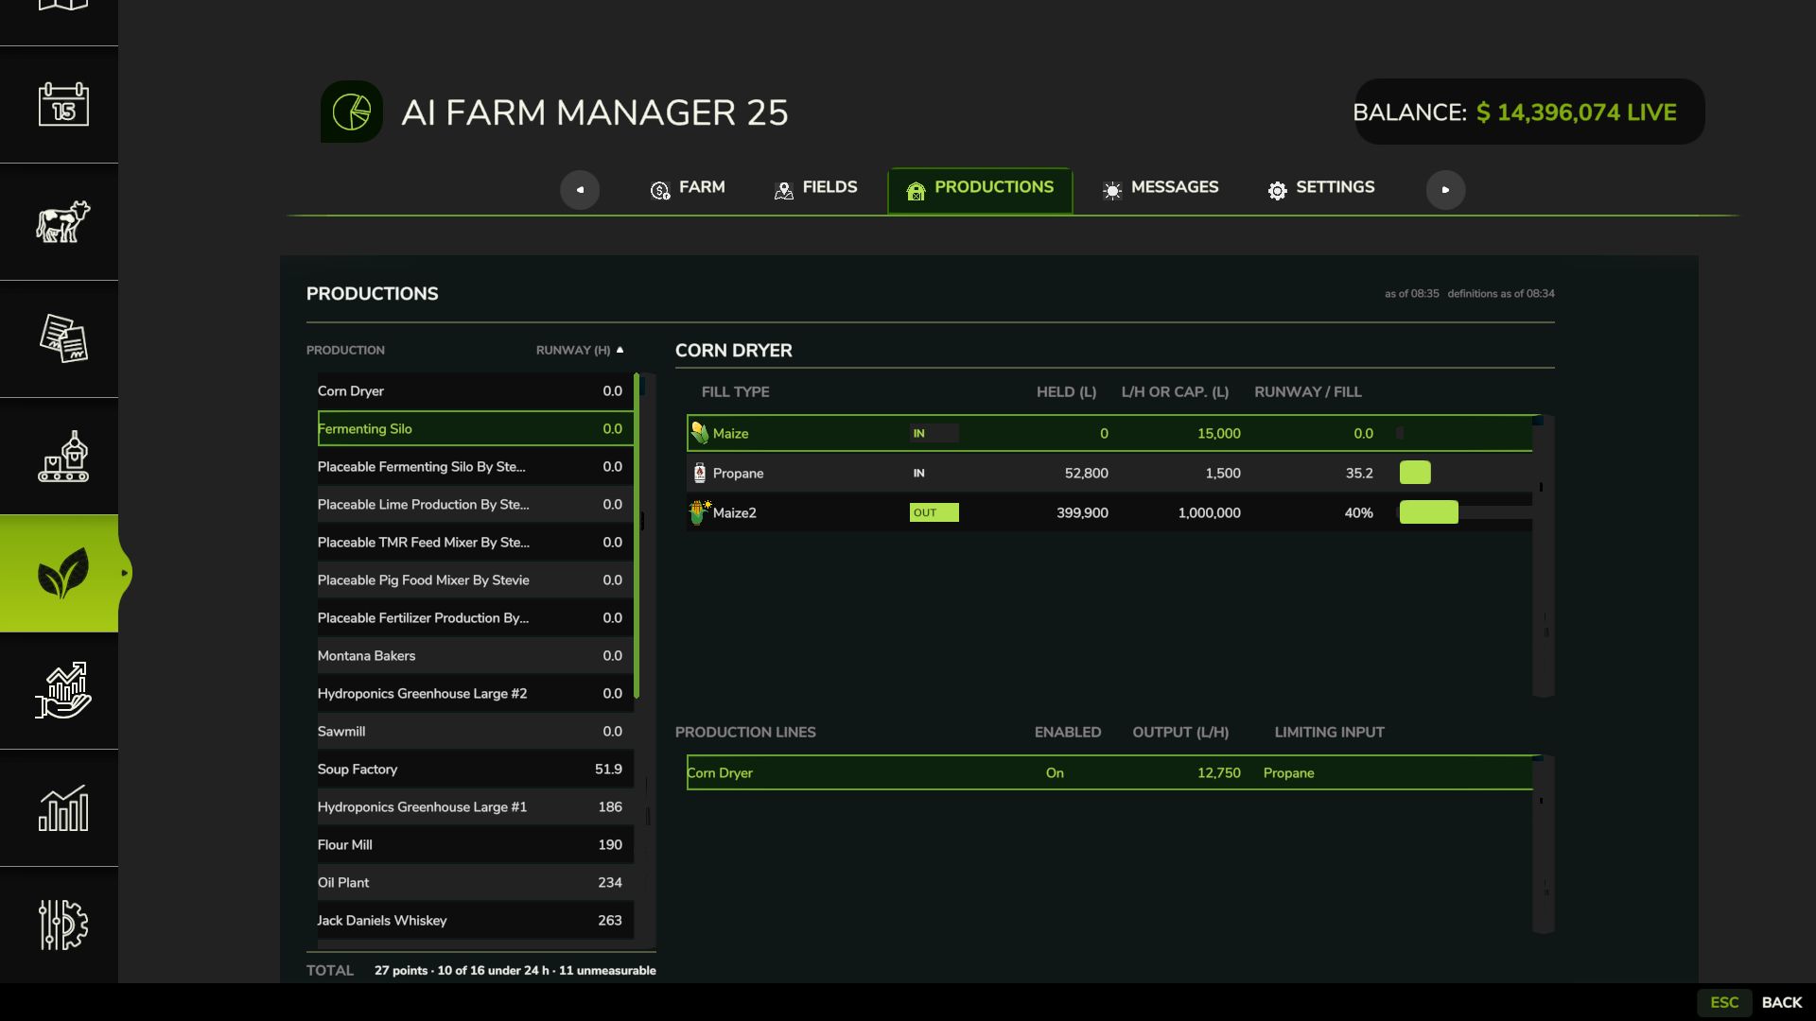Select the Productions tab
The height and width of the screenshot is (1021, 1816).
(x=980, y=190)
